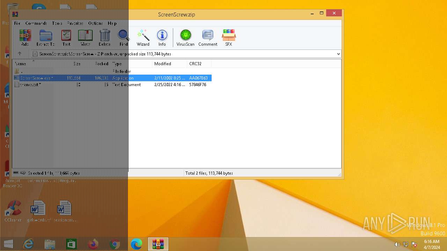Click the Extract To toolbar icon
Image resolution: width=447 pixels, height=251 pixels.
pos(45,38)
